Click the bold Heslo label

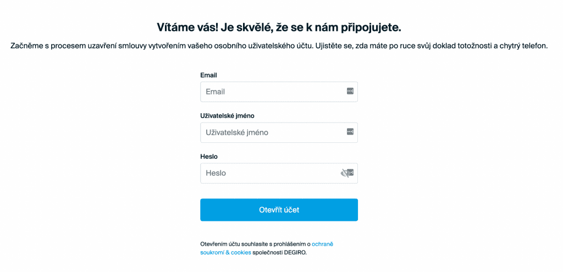tap(209, 157)
